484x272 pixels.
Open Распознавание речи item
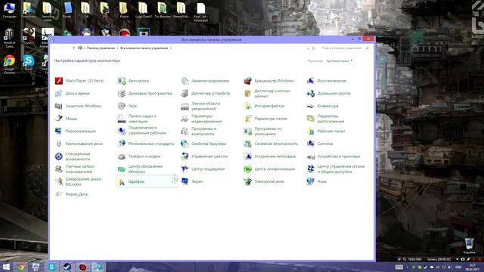point(79,144)
